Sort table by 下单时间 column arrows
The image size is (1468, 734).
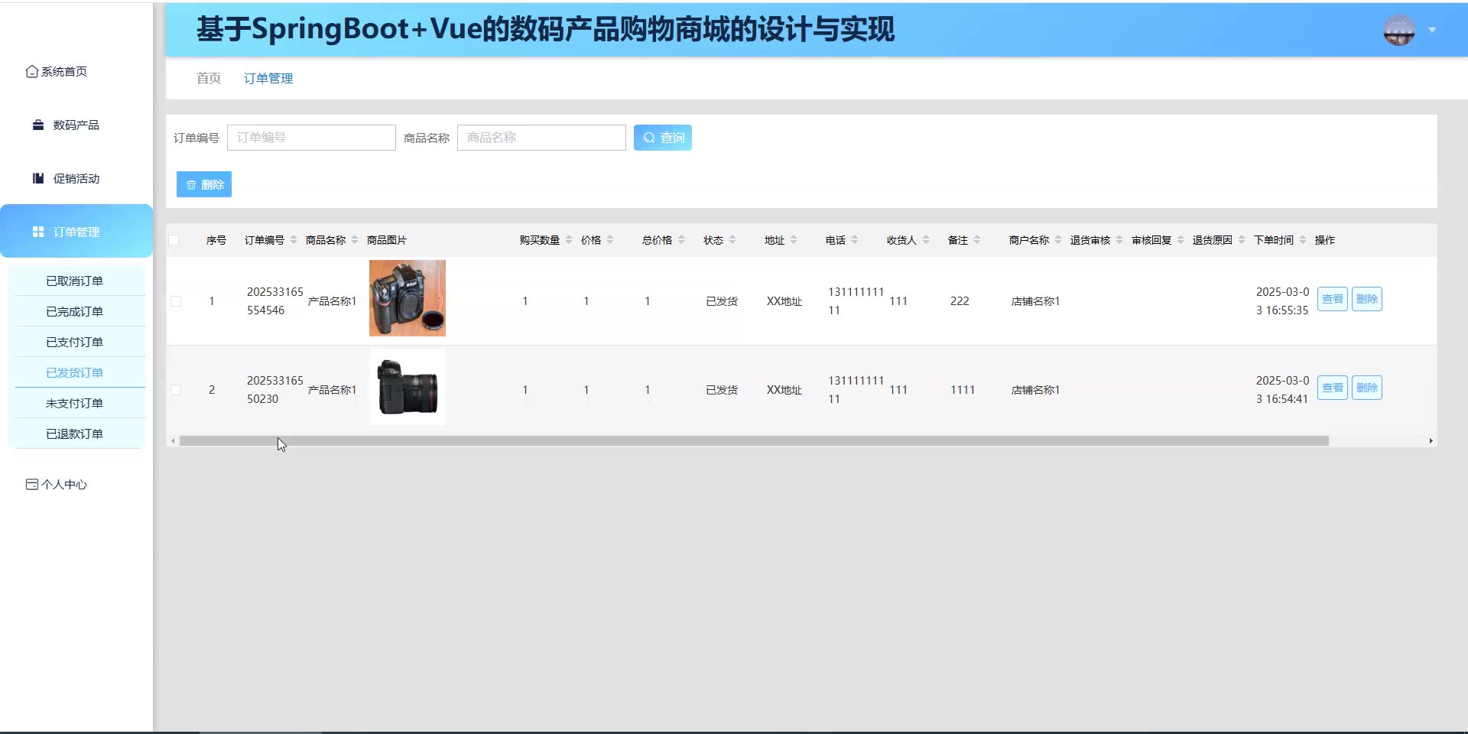pyautogui.click(x=1303, y=240)
